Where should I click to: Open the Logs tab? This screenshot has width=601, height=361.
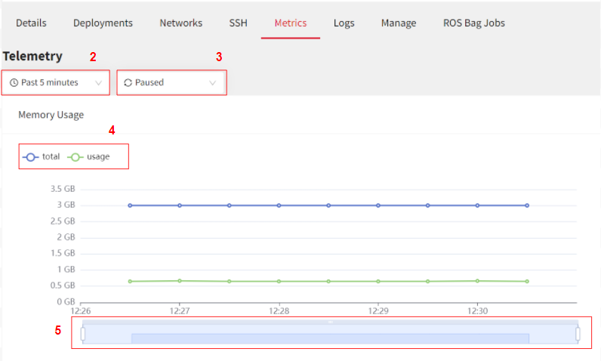tap(344, 23)
